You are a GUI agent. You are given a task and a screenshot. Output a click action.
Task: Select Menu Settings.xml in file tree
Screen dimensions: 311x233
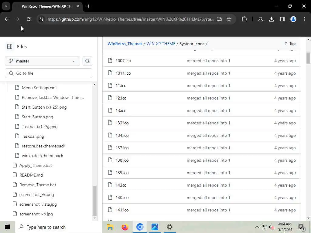click(39, 88)
